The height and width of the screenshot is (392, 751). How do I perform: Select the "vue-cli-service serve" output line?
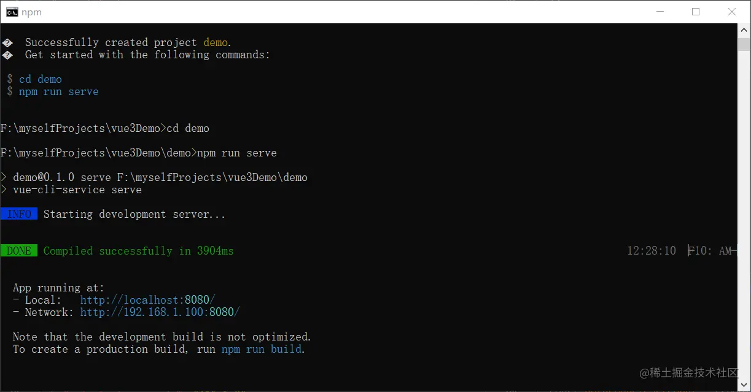71,190
